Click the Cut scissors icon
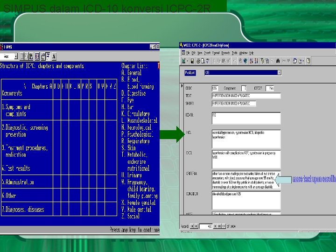The width and height of the screenshot is (336, 252). pos(214,61)
